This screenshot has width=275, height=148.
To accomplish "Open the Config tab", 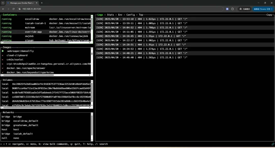I will (130, 15).
